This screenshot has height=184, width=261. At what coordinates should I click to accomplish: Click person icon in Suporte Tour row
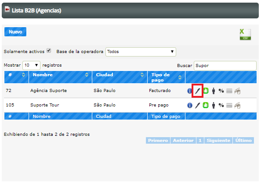(x=214, y=105)
